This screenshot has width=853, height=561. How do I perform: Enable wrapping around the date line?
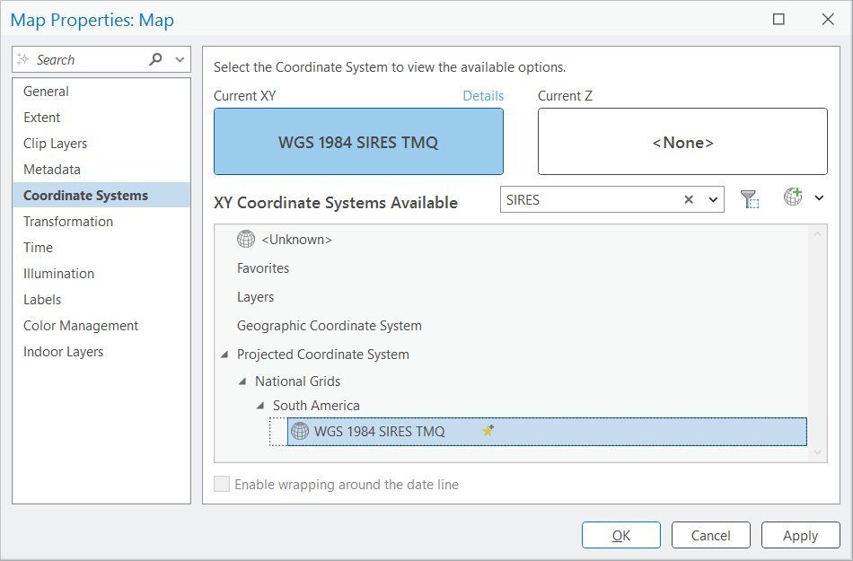[222, 484]
